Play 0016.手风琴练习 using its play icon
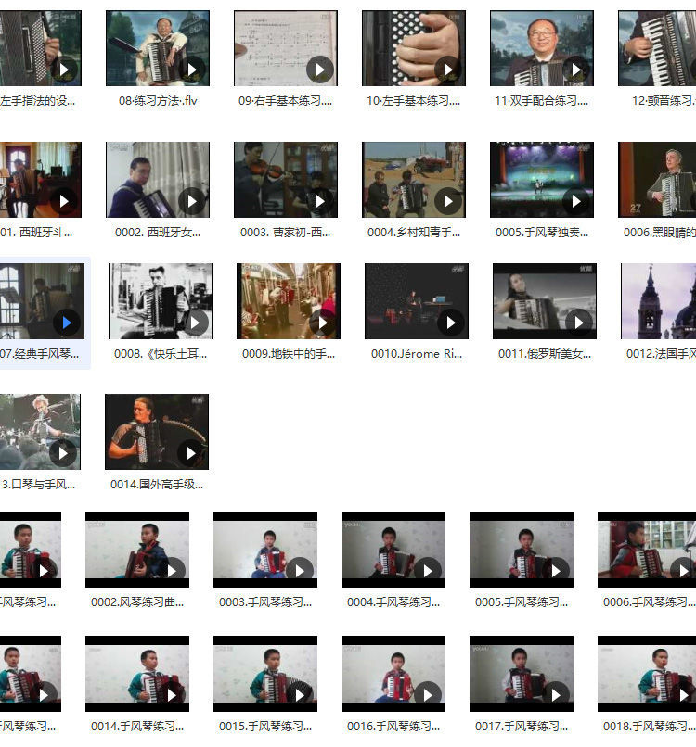 pyautogui.click(x=428, y=693)
